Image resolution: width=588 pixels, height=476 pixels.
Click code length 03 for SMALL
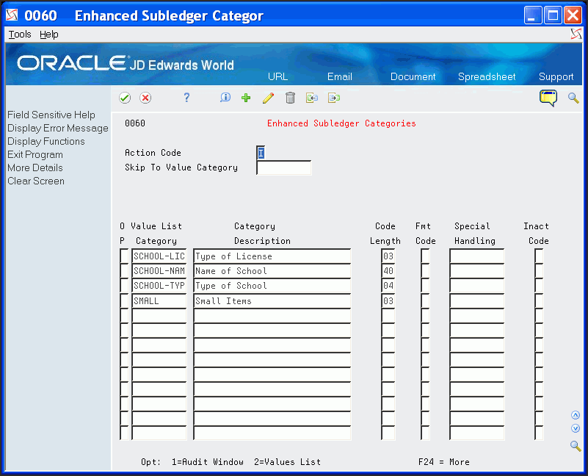388,300
